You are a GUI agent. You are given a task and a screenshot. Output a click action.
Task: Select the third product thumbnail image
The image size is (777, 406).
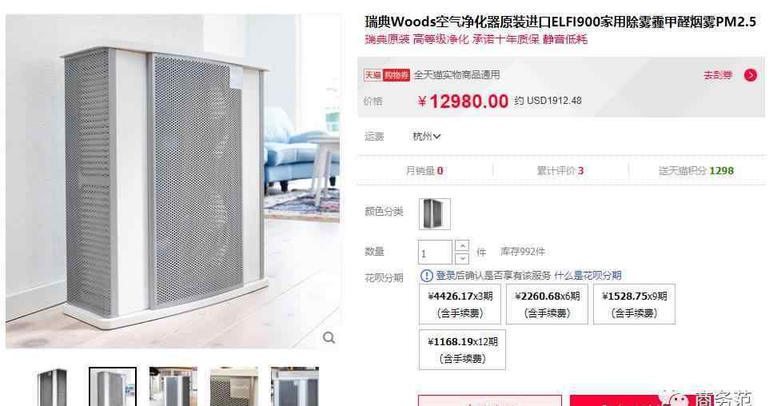tap(173, 387)
